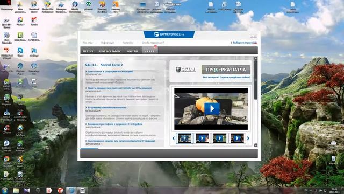Screen dimensions: 344x194
Task: Click the Gameforge Live logo banner
Action: 169,34
